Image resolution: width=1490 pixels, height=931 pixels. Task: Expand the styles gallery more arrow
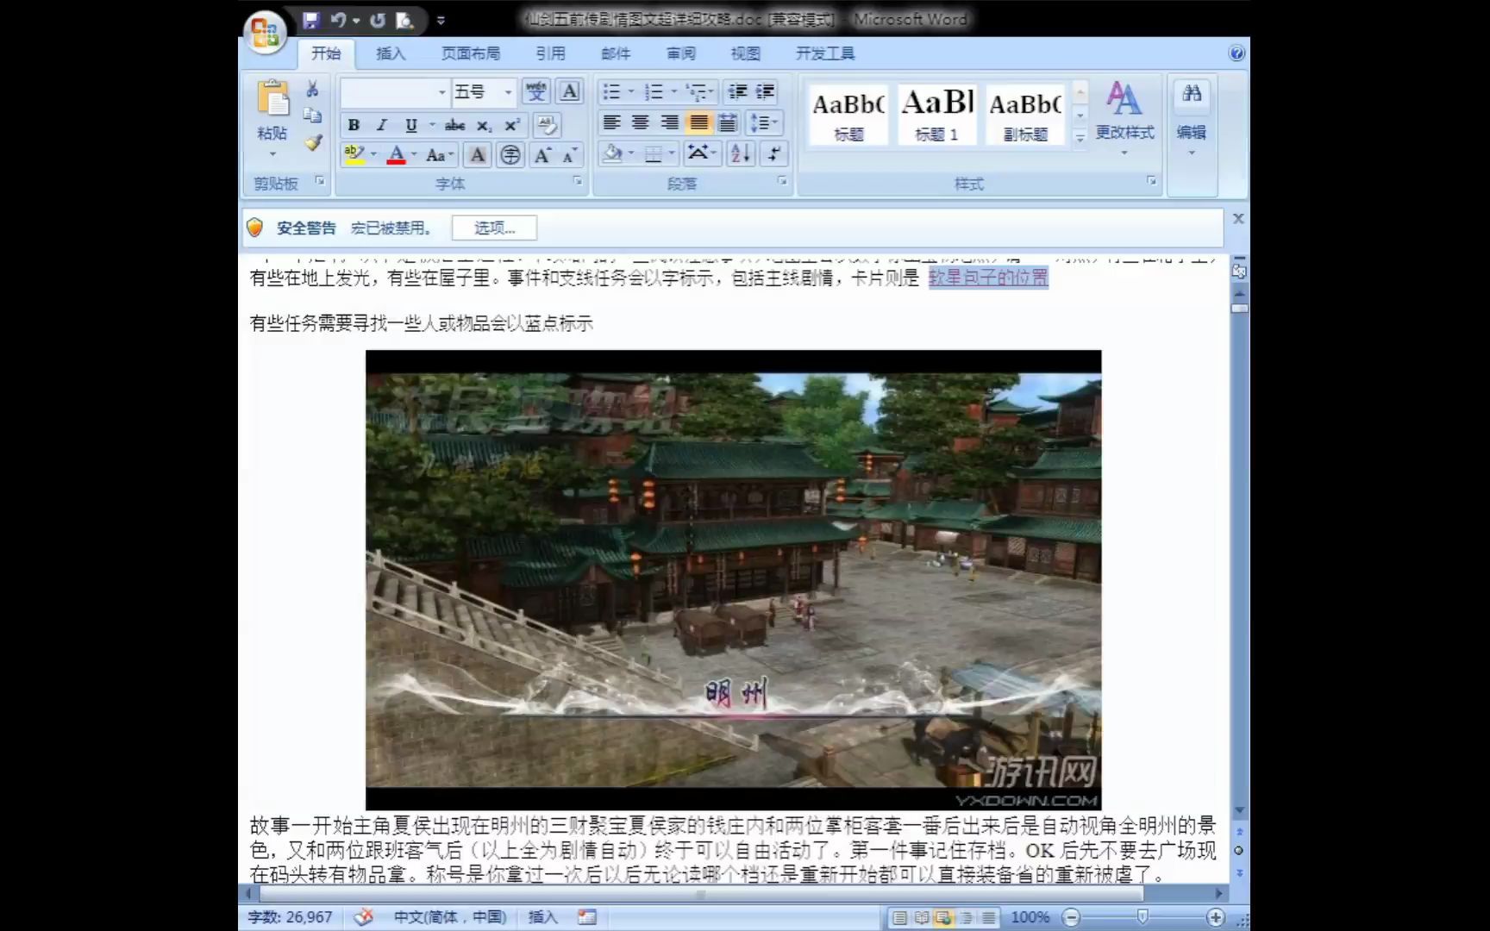click(x=1080, y=138)
